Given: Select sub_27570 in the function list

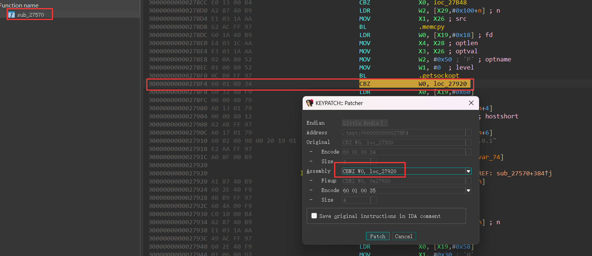Looking at the screenshot, I should coord(30,15).
